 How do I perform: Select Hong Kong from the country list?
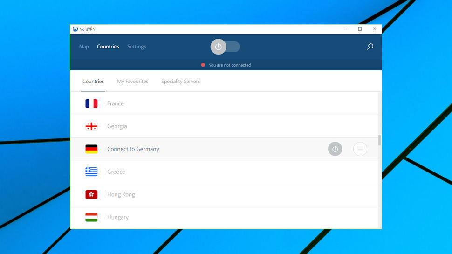point(224,195)
